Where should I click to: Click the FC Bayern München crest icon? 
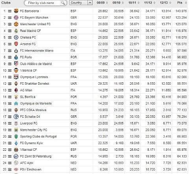click(x=16, y=18)
